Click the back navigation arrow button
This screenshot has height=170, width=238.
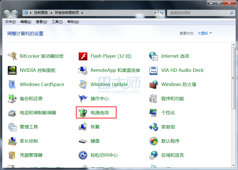(x=7, y=13)
